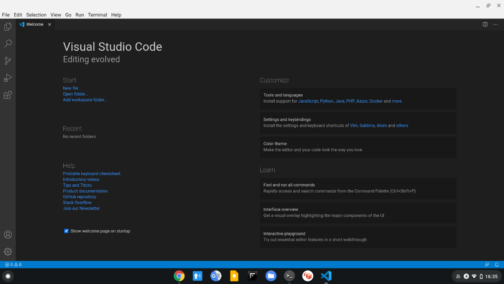Screen dimensions: 504x284
Task: Open the Tips and Tricks link
Action: point(77,185)
